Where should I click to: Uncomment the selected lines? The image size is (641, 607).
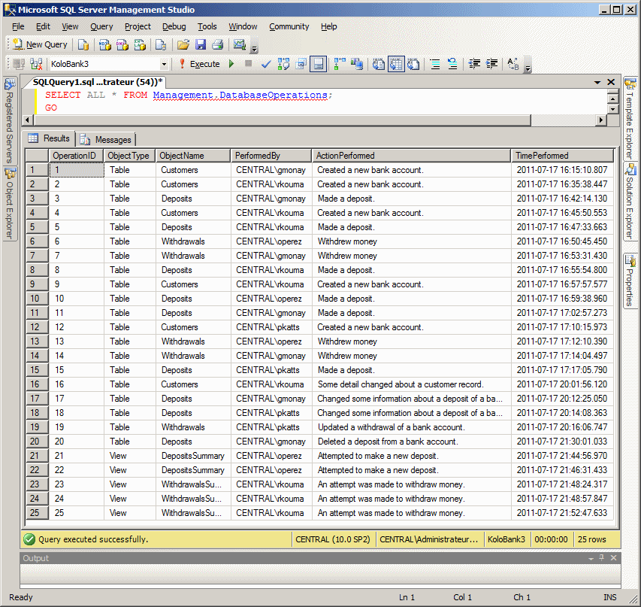[x=452, y=64]
